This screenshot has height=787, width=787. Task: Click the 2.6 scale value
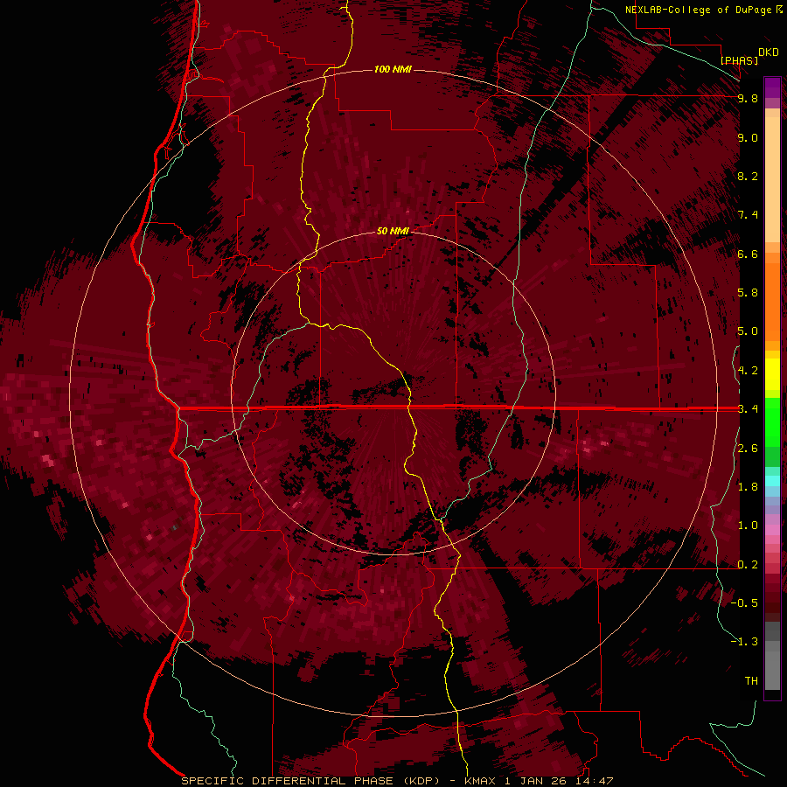(x=748, y=449)
